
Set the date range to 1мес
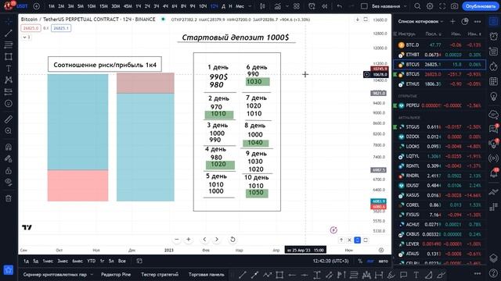(48, 261)
